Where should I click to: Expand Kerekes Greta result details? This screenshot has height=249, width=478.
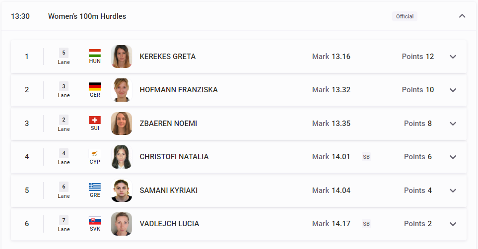453,57
